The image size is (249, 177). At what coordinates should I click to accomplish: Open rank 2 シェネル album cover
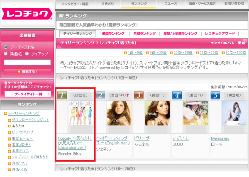click(119, 113)
